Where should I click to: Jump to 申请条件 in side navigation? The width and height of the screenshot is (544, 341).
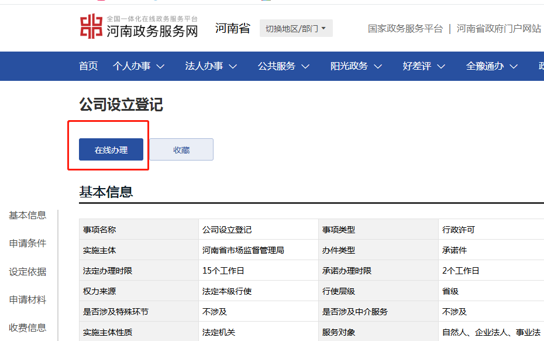tap(27, 243)
